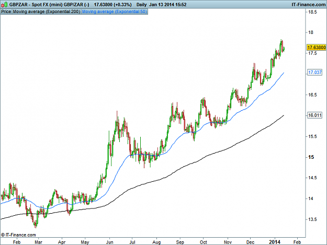Click the 15.5 price axis label
The image size is (327, 245).
point(312,136)
